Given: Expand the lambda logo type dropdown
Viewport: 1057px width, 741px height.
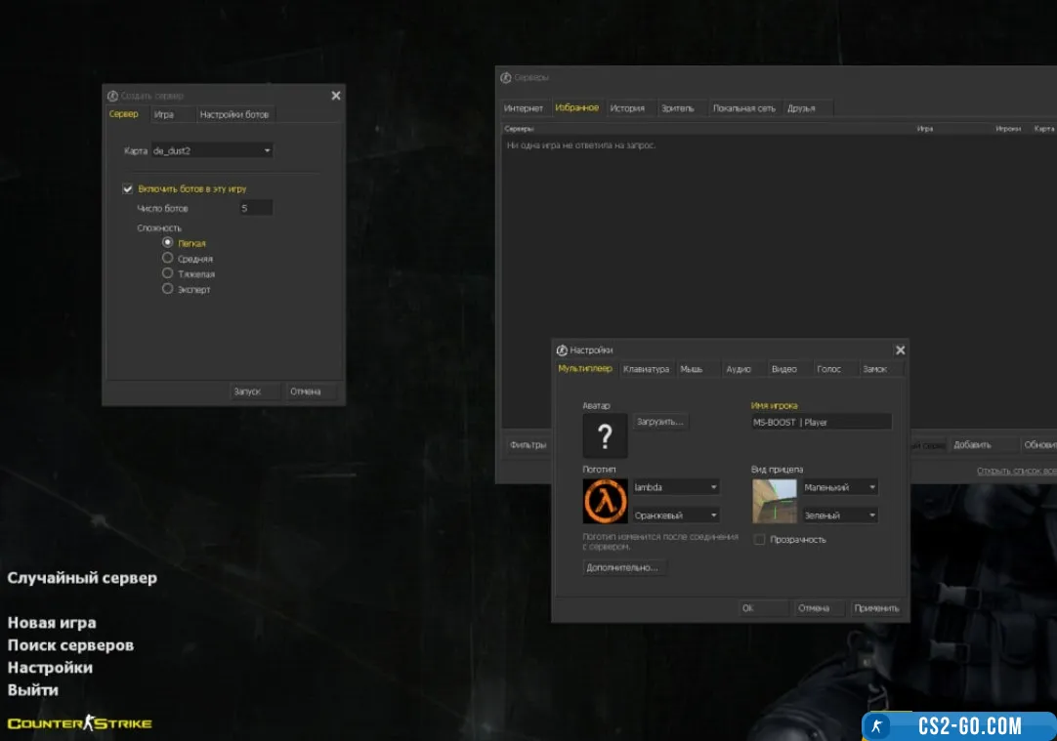Looking at the screenshot, I should point(675,487).
